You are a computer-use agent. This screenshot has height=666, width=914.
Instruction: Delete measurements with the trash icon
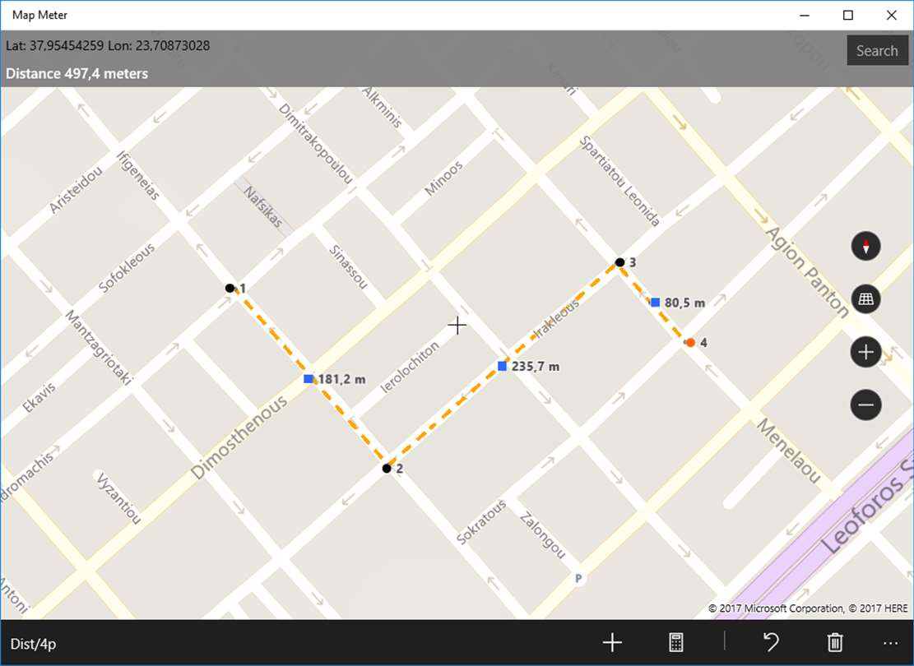[x=835, y=643]
